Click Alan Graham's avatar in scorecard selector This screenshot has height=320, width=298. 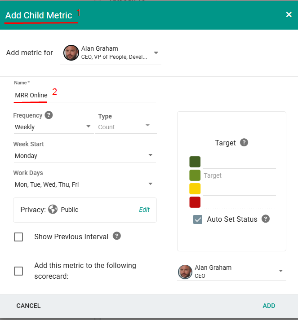(185, 272)
